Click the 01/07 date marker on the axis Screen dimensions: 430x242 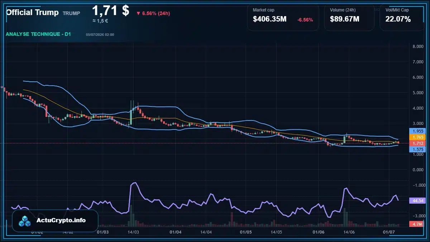tap(390, 232)
